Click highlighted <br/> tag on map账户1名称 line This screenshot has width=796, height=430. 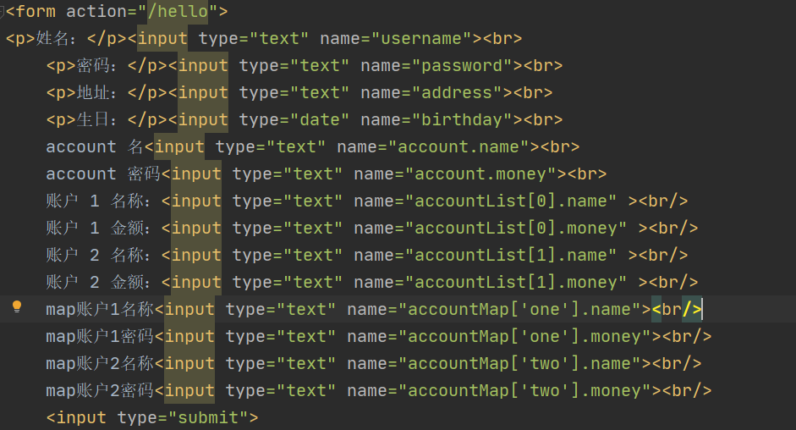(677, 309)
